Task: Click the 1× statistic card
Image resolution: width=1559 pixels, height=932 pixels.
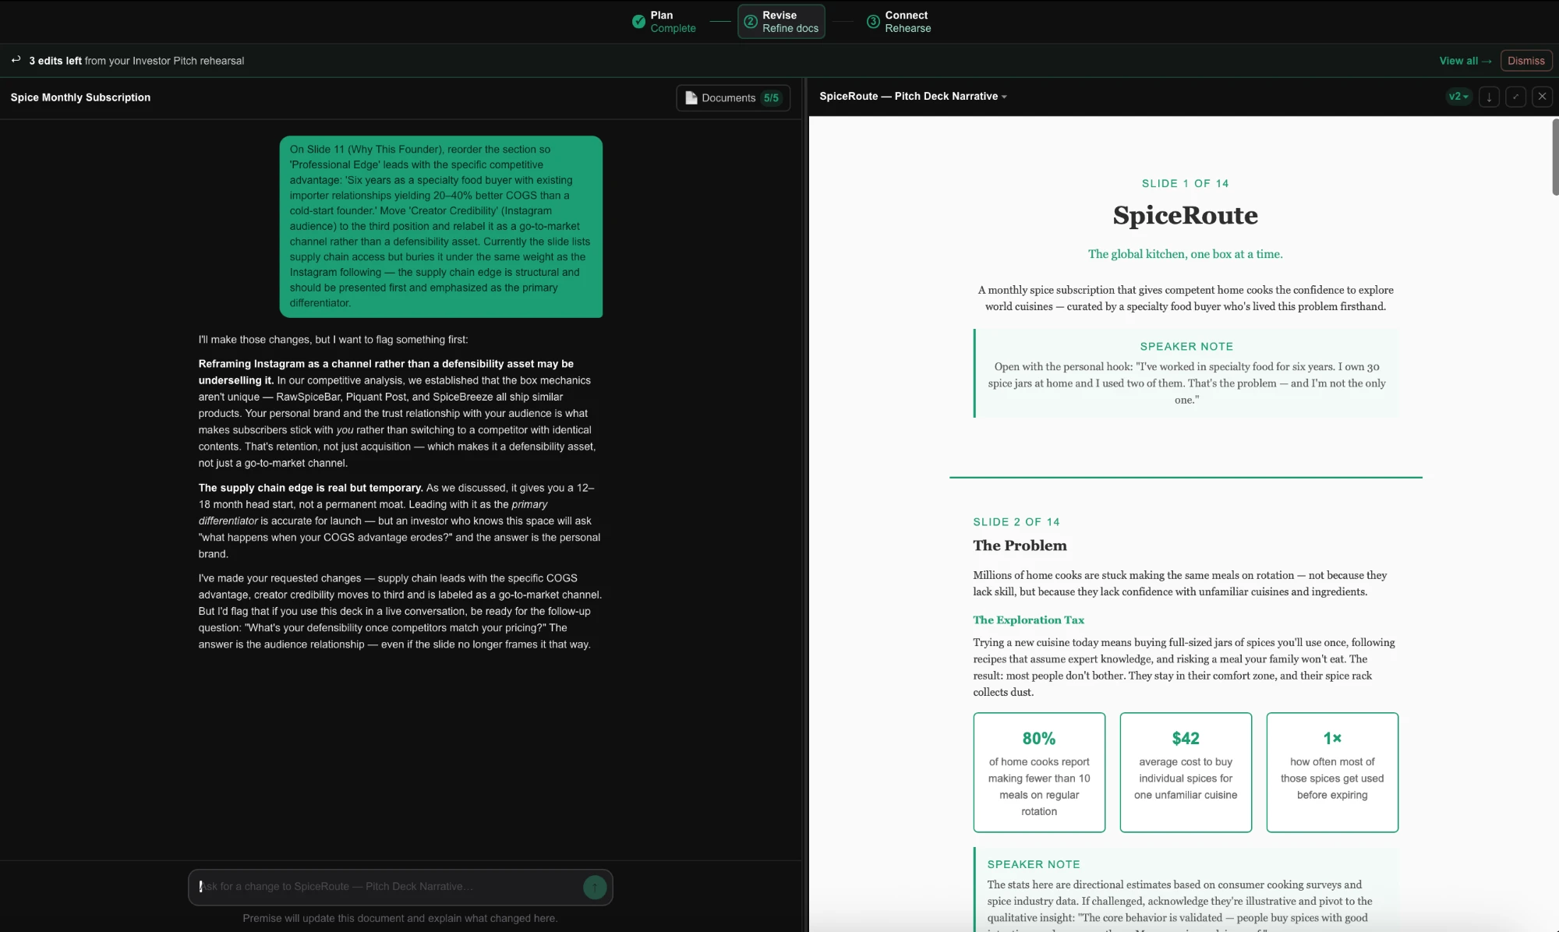Action: point(1332,772)
